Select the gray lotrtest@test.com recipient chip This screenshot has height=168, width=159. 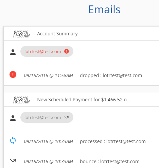click(x=47, y=117)
